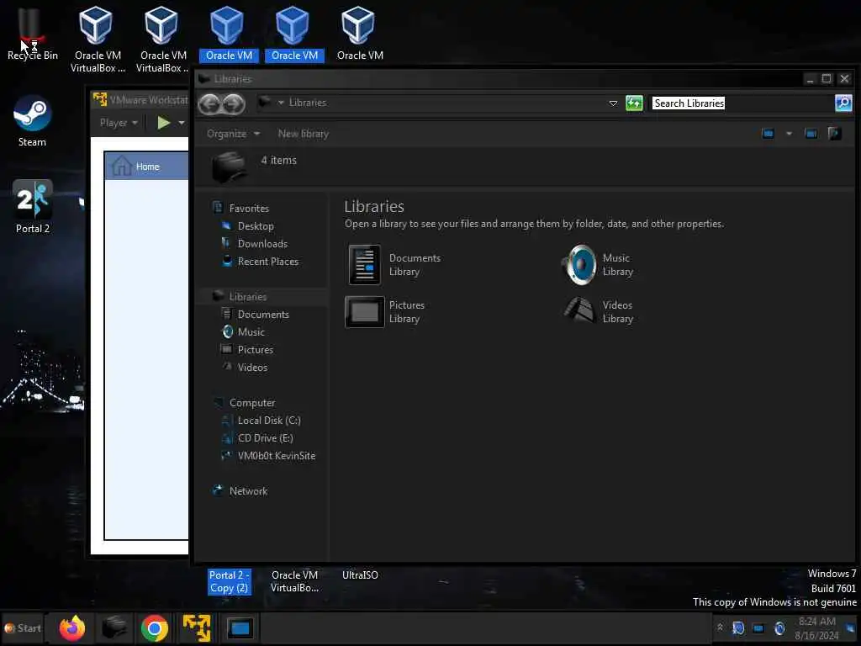The image size is (861, 646).
Task: Open CD Drive (E:) in the sidebar
Action: point(265,437)
